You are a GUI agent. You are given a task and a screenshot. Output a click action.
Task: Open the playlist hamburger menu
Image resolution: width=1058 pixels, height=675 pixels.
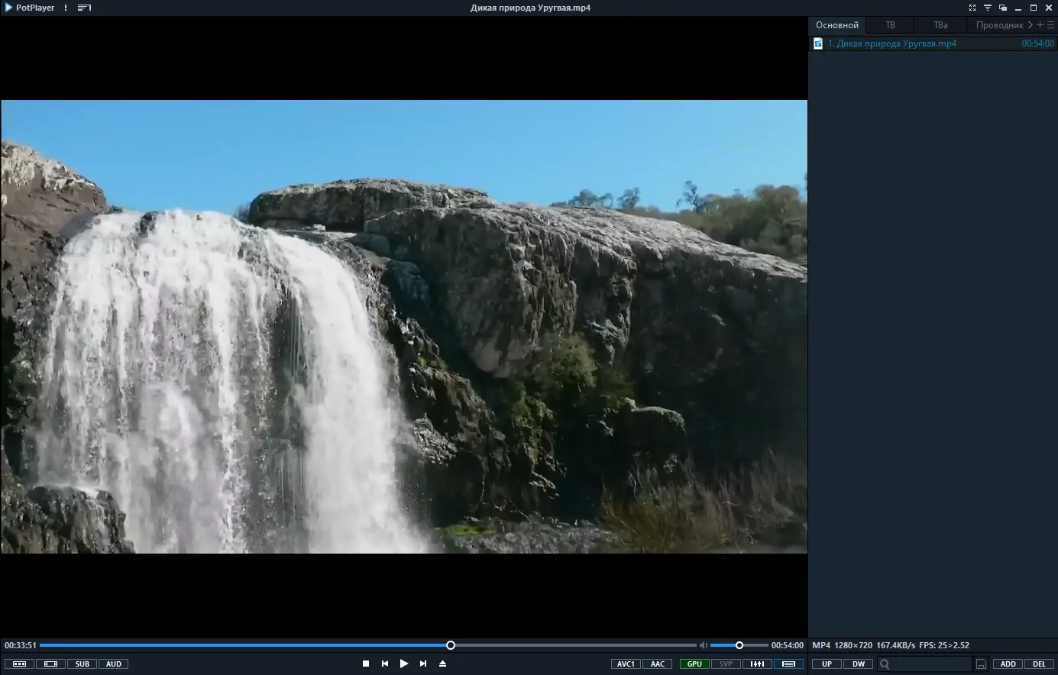1050,25
